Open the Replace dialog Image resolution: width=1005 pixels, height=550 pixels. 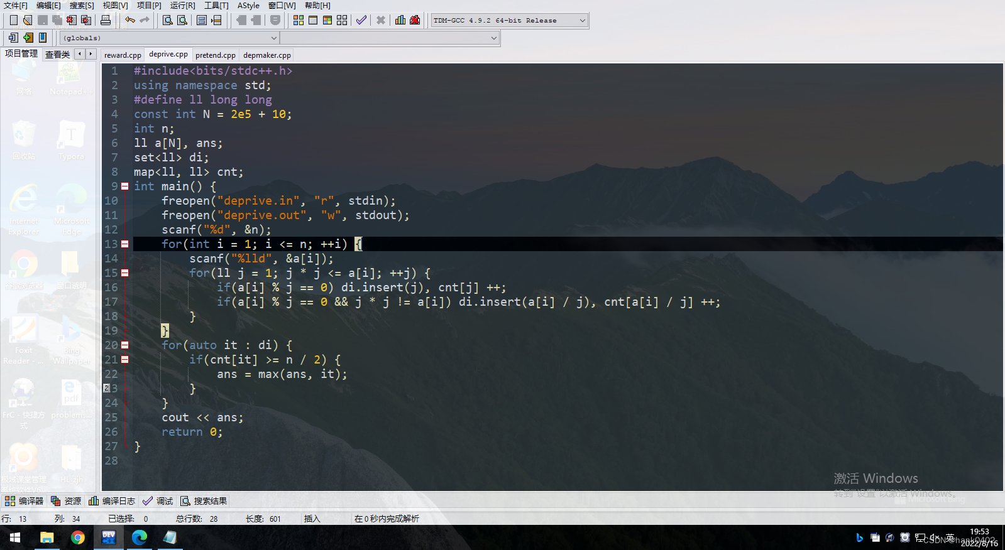tap(182, 20)
